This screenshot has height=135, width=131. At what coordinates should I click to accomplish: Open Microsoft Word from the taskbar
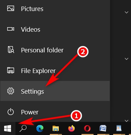[103, 128]
